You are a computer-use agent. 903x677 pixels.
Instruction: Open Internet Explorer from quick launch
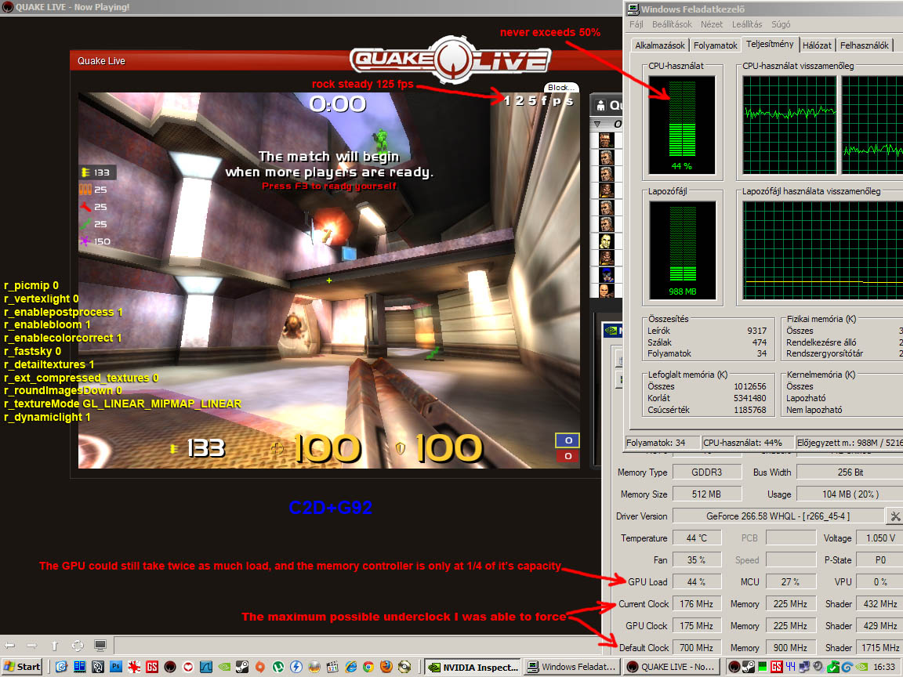click(x=350, y=667)
